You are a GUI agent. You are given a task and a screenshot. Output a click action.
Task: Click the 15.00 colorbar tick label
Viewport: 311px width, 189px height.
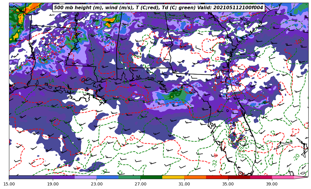[x=9, y=184]
